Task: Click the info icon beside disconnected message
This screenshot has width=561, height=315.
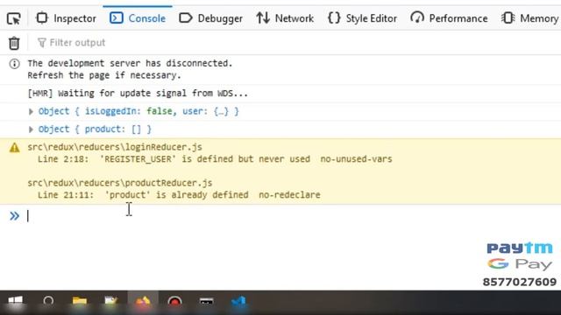Action: click(14, 64)
